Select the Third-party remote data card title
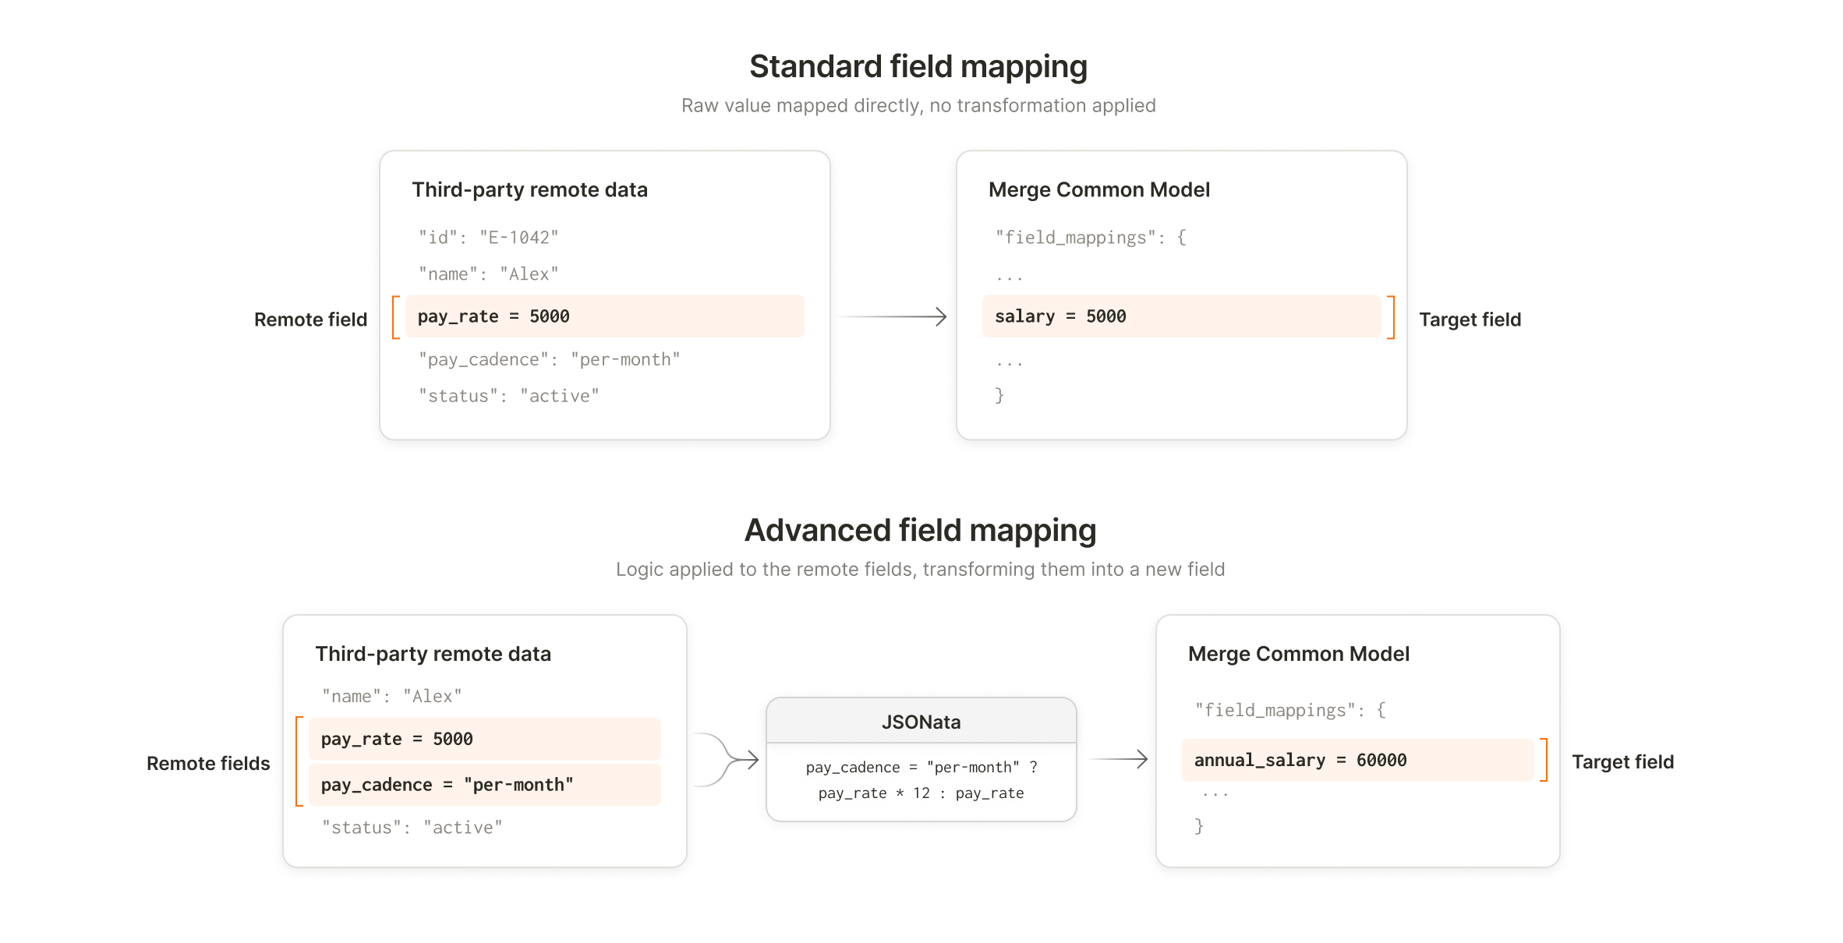This screenshot has width=1843, height=943. 530,189
